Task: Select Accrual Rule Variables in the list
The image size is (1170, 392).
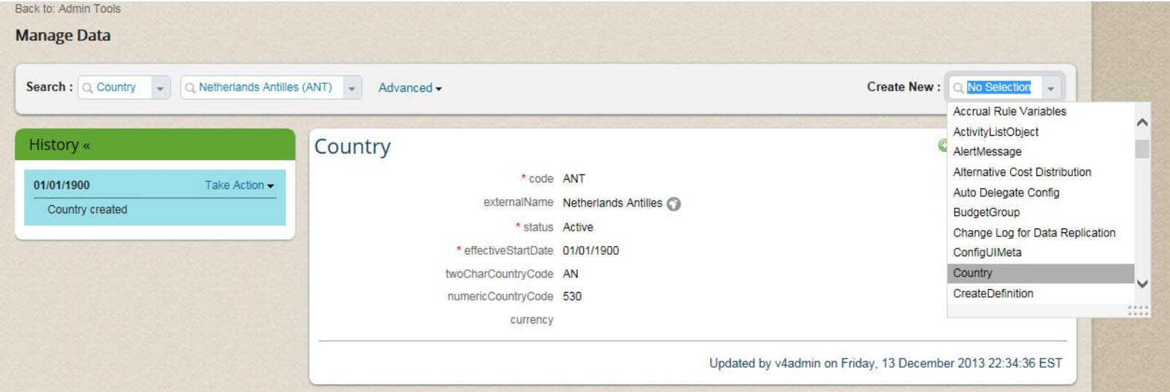Action: (1040, 112)
